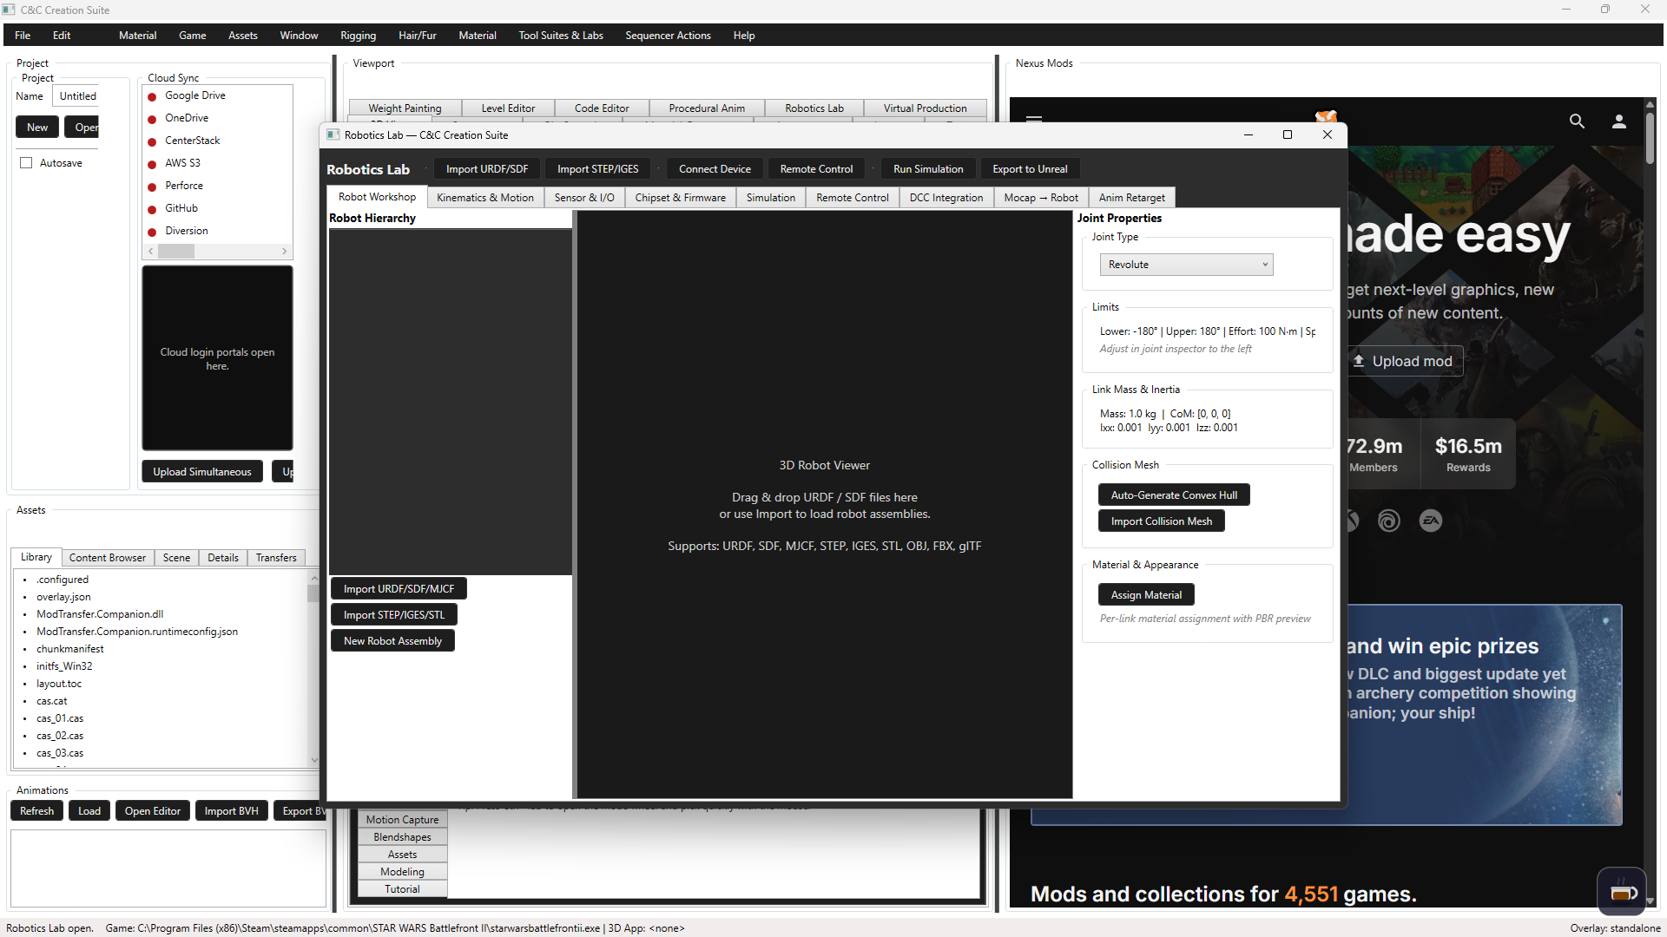Image resolution: width=1667 pixels, height=937 pixels.
Task: Toggle the Google Drive sync status dot
Action: [152, 96]
